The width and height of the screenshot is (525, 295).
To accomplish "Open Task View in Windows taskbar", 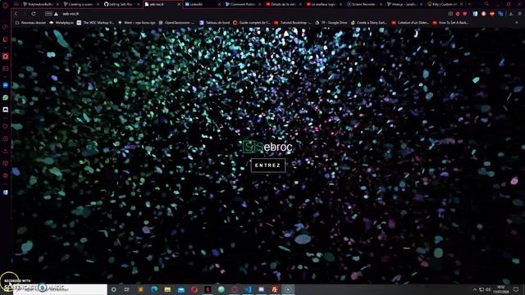I will [x=127, y=289].
